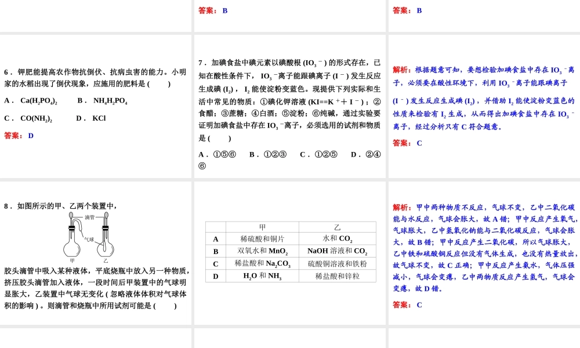Screen dimensions: 580x348
Task: Click option C CO(NH2)2 in question 6
Action: (28, 118)
